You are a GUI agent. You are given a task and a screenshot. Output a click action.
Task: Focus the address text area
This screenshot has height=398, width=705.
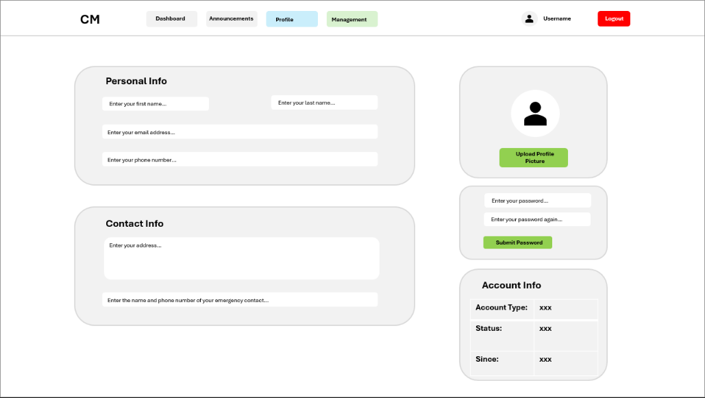click(x=241, y=258)
